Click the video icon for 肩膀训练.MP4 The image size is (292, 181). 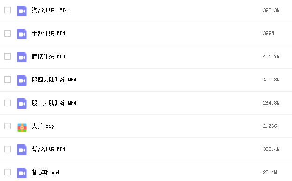point(22,57)
